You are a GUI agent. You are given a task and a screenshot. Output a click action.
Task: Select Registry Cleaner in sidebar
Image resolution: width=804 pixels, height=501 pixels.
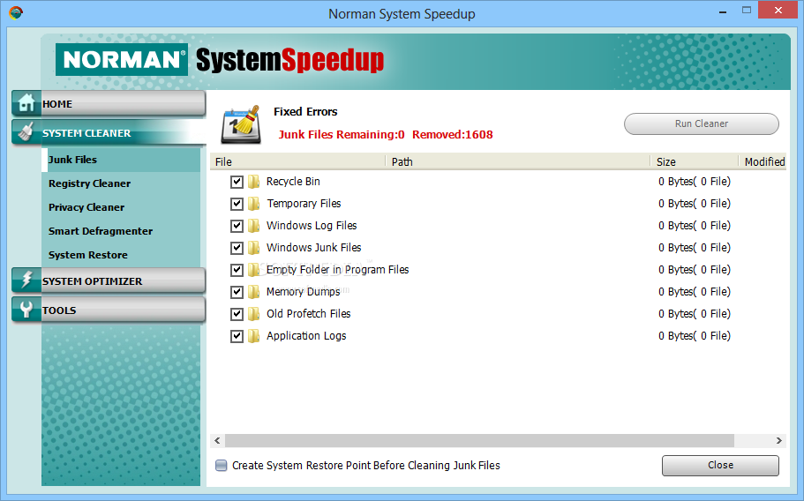[x=89, y=183]
